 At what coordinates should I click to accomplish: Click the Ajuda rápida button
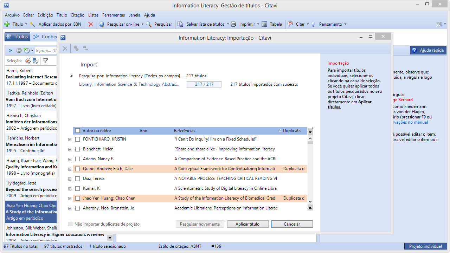[x=428, y=50]
